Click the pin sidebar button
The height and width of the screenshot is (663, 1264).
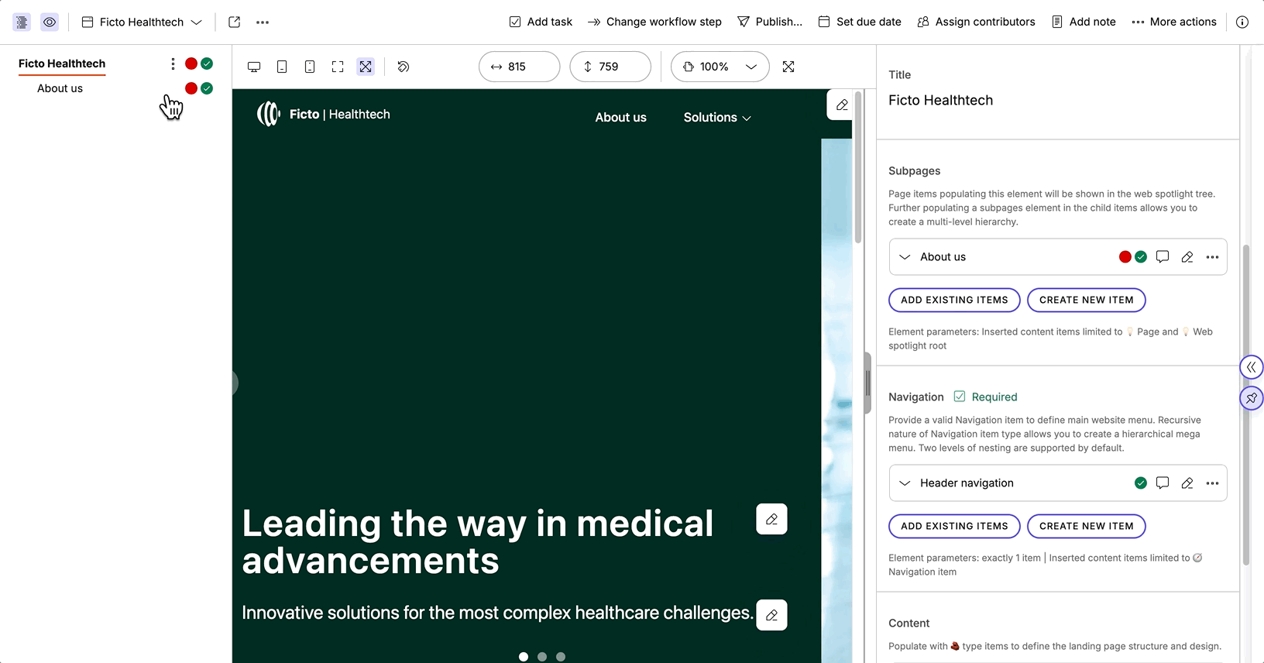1252,398
